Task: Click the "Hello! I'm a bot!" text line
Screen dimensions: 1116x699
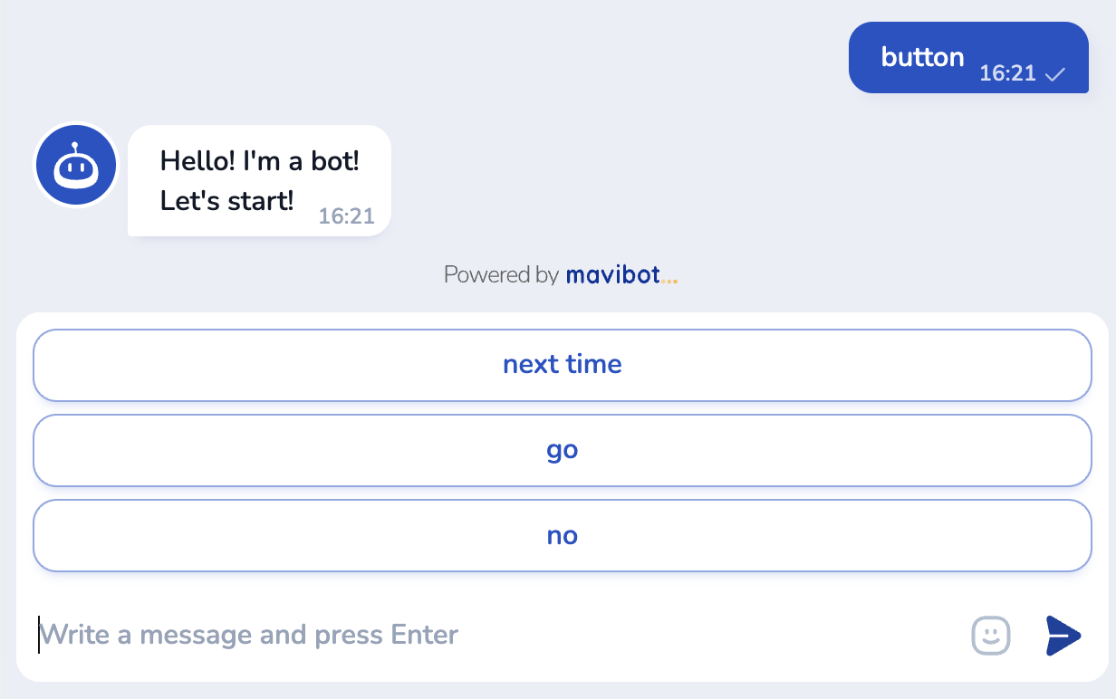Action: tap(260, 161)
